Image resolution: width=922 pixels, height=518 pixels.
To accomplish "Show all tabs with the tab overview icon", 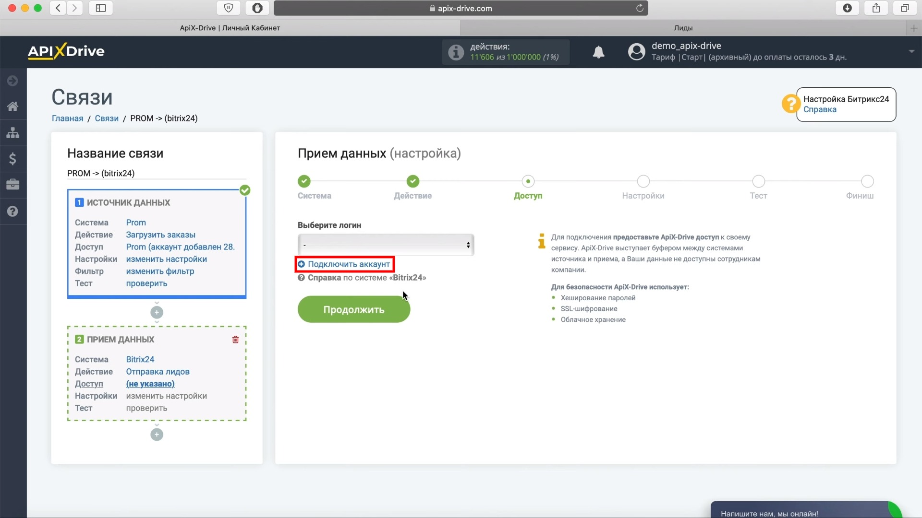I will [905, 8].
